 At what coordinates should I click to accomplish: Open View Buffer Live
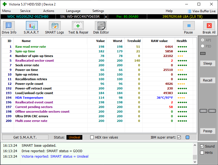[202, 11]
